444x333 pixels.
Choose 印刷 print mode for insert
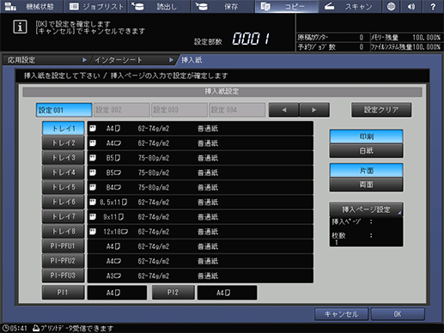[367, 136]
